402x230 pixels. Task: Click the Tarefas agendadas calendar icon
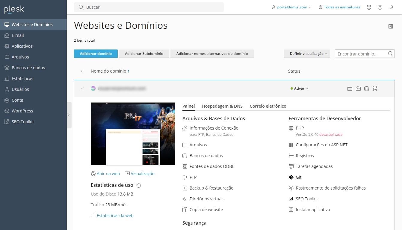pyautogui.click(x=291, y=166)
